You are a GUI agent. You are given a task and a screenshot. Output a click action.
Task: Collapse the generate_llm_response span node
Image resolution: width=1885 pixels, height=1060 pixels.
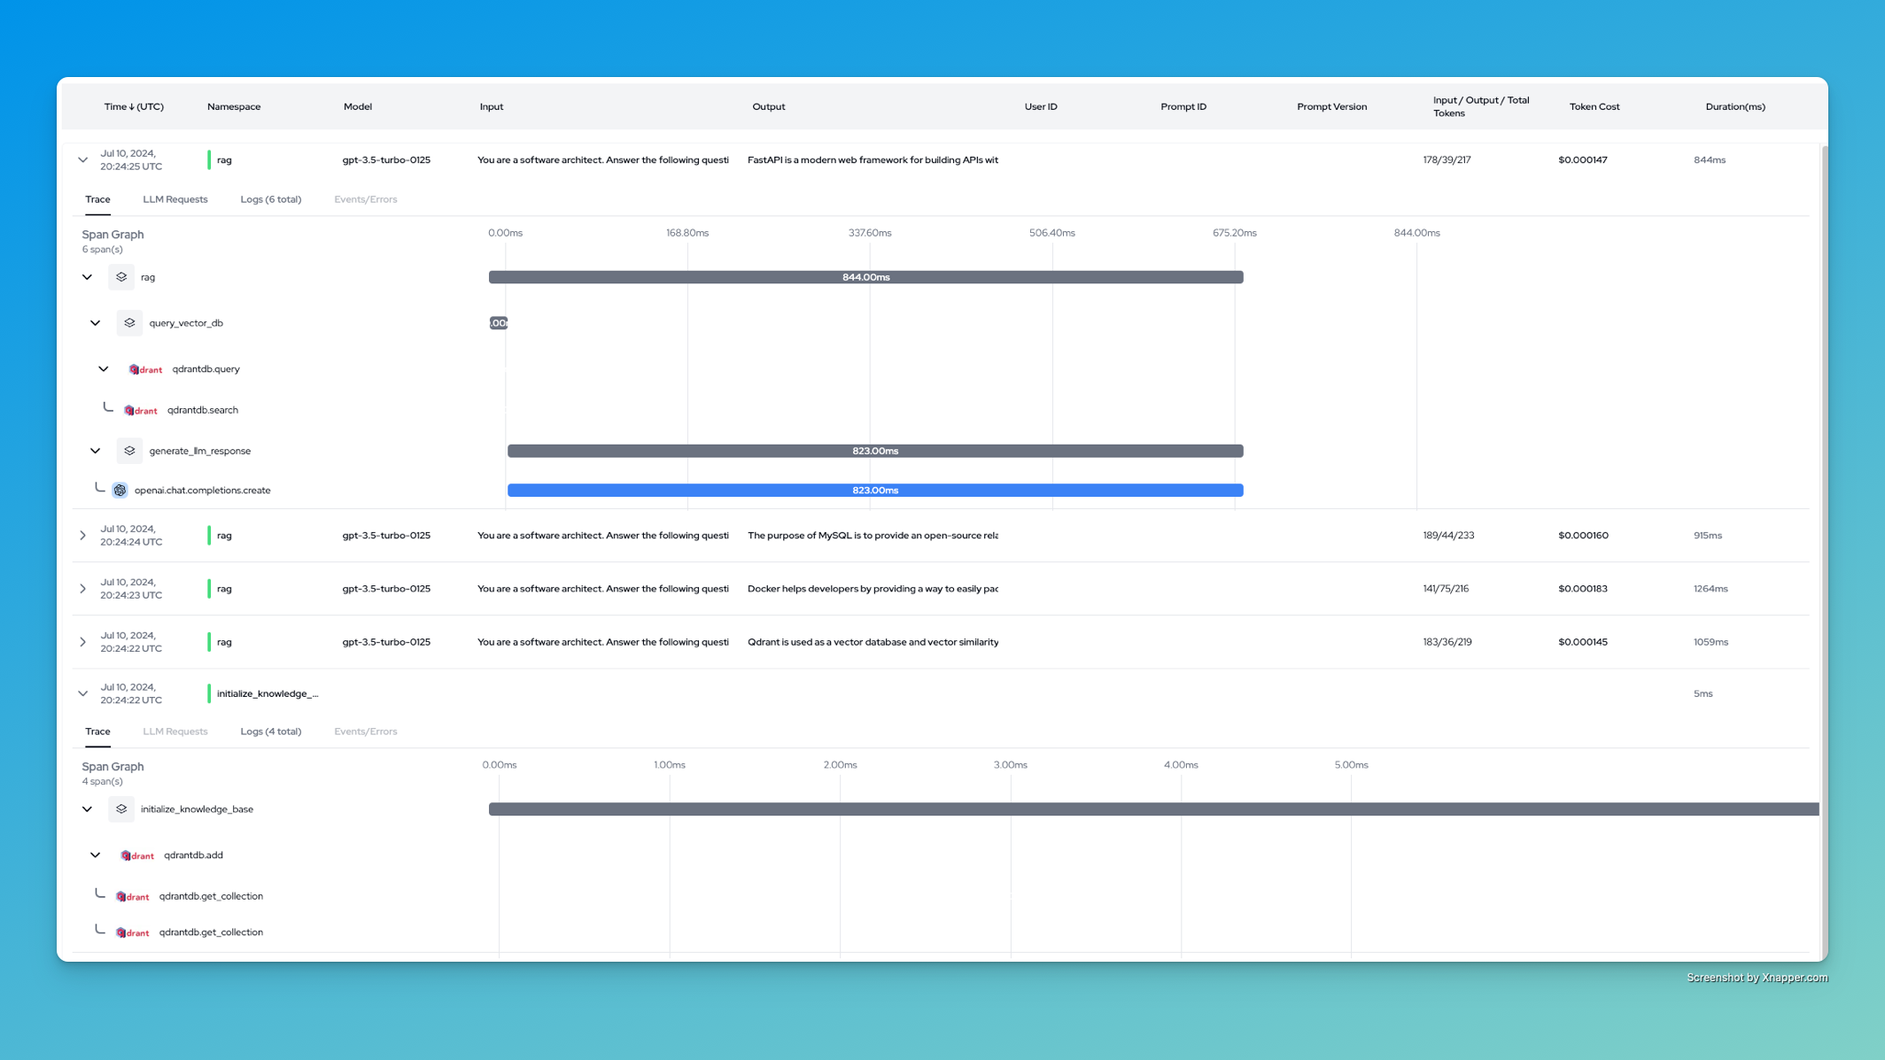coord(95,451)
